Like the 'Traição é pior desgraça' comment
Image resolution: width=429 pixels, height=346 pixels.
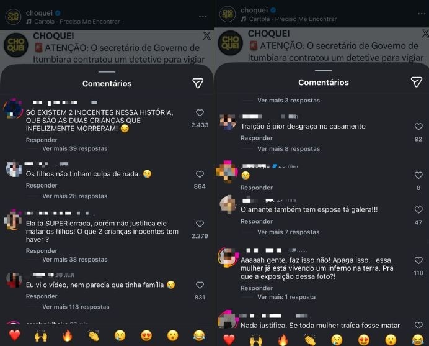[x=418, y=126]
